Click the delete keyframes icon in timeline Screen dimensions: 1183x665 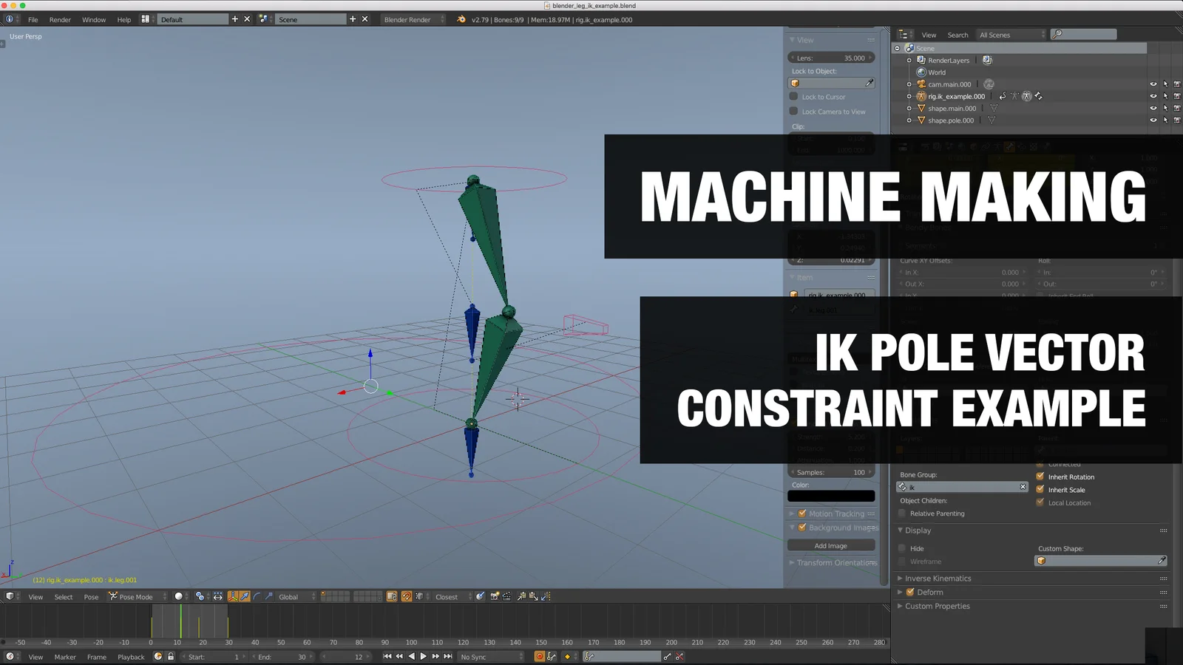(679, 656)
